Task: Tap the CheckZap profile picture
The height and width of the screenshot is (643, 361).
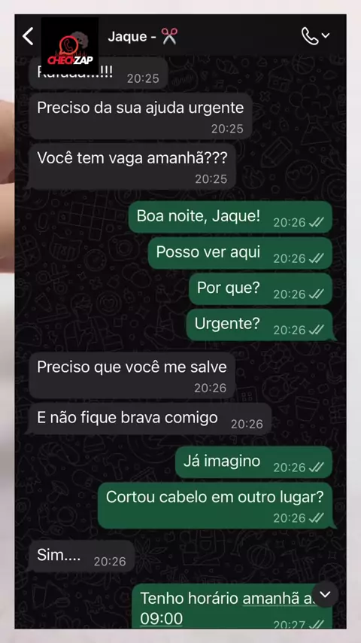Action: click(x=70, y=45)
